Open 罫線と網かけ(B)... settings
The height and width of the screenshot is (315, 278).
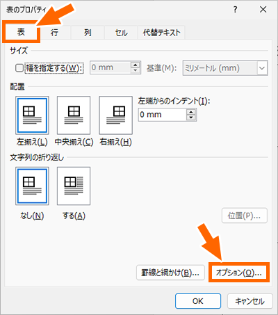coord(170,273)
